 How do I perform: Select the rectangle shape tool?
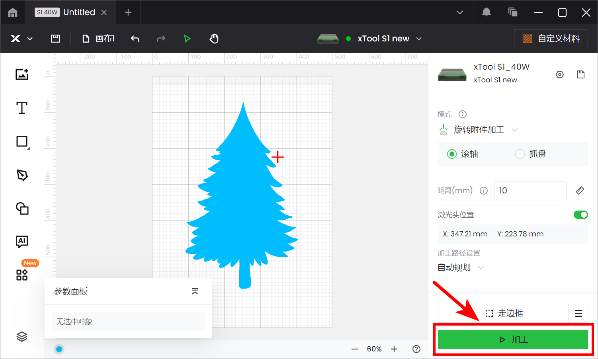tap(22, 142)
